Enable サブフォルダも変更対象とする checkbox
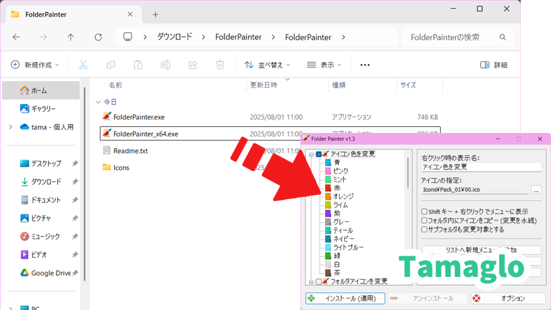The width and height of the screenshot is (551, 310). coord(424,229)
